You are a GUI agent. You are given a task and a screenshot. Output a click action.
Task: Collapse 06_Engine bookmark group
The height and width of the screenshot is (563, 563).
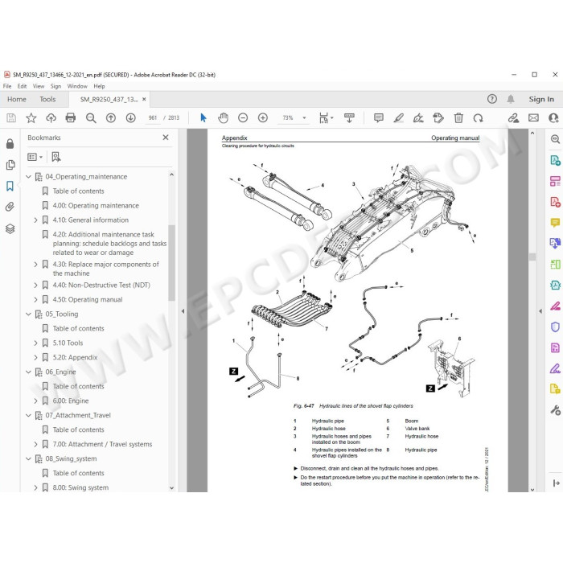[x=28, y=372]
